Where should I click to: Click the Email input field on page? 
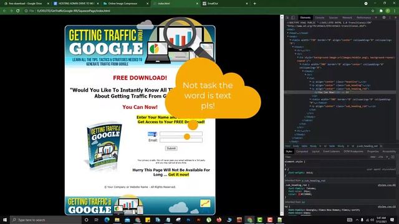pos(181,140)
